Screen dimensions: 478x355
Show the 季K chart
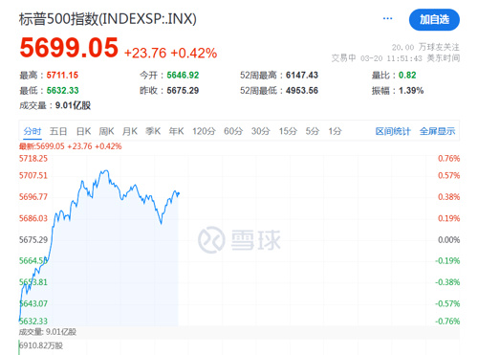(153, 131)
